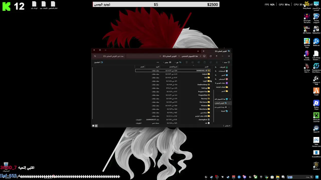
Task: Open Meta Horizon Link shortcut
Action: pyautogui.click(x=316, y=142)
